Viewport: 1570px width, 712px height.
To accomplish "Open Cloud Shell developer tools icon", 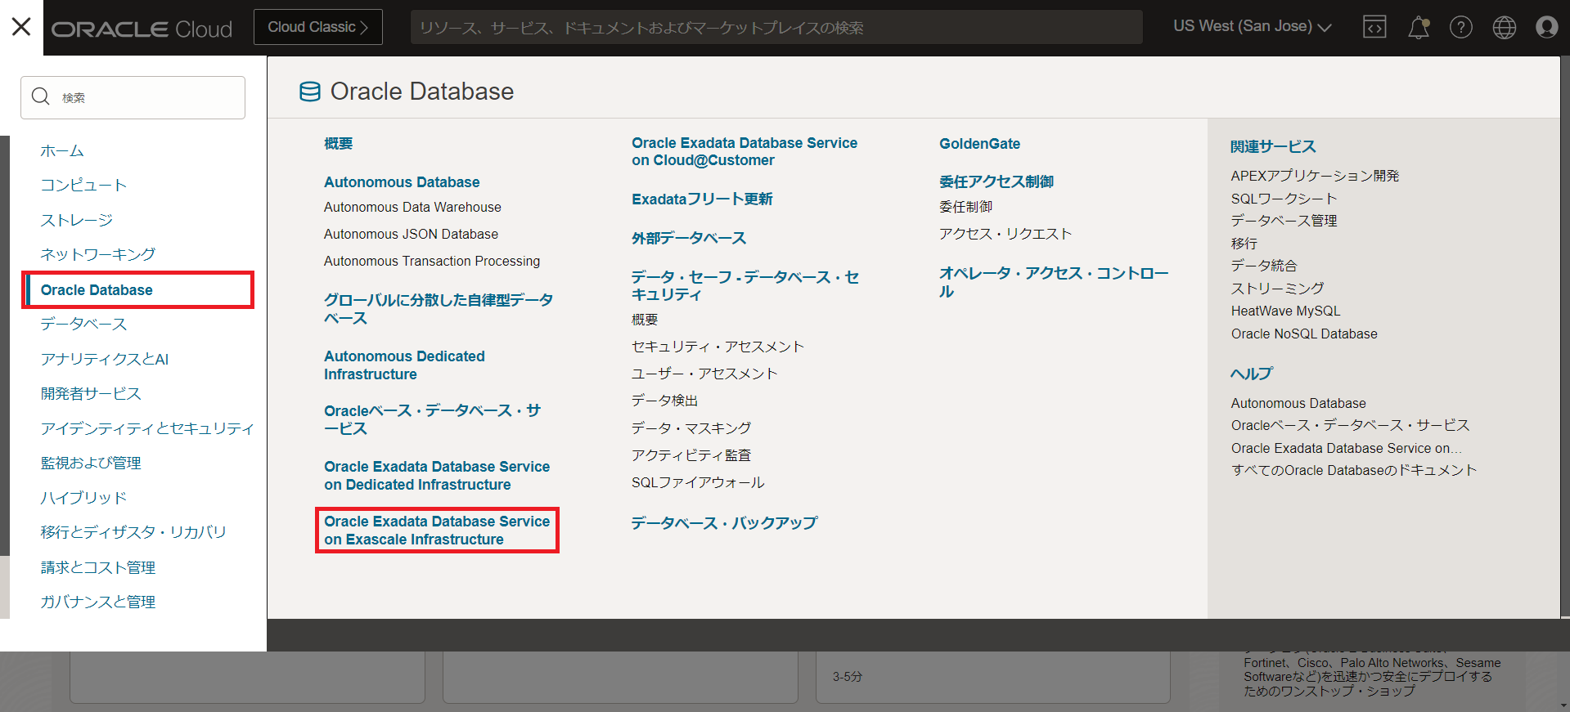I will click(1374, 27).
